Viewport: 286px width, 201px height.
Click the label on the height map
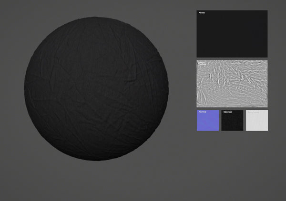(202, 62)
